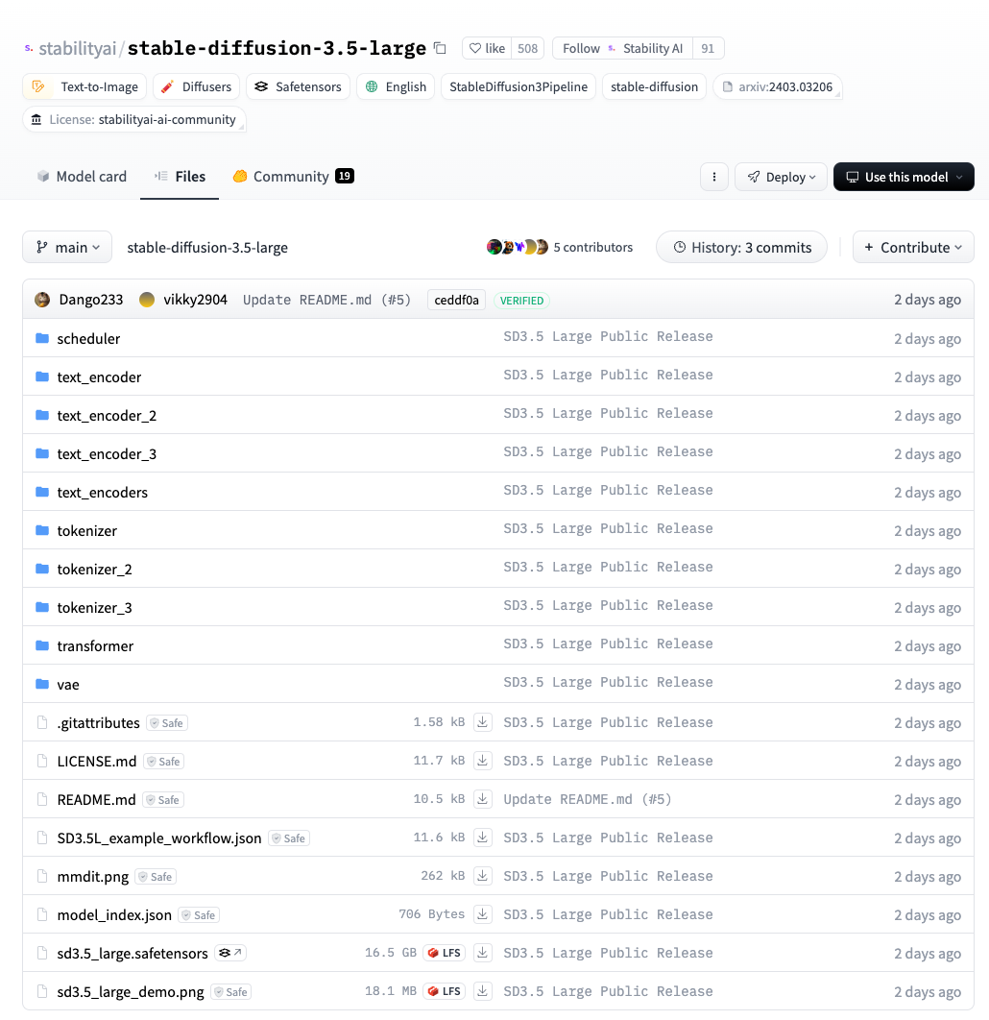989x1020 pixels.
Task: Select the Diffusers tag
Action: (197, 86)
